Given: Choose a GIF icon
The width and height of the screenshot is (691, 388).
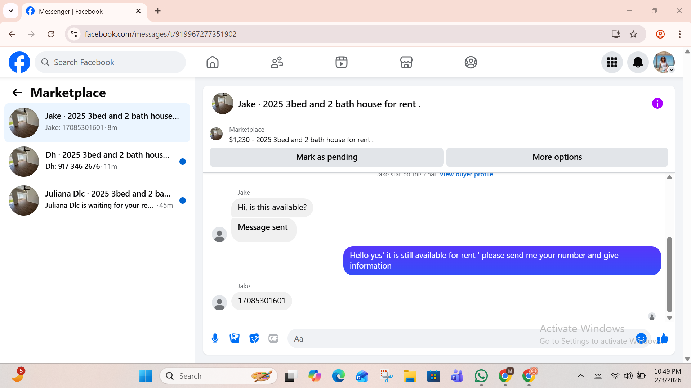Looking at the screenshot, I should (273, 338).
